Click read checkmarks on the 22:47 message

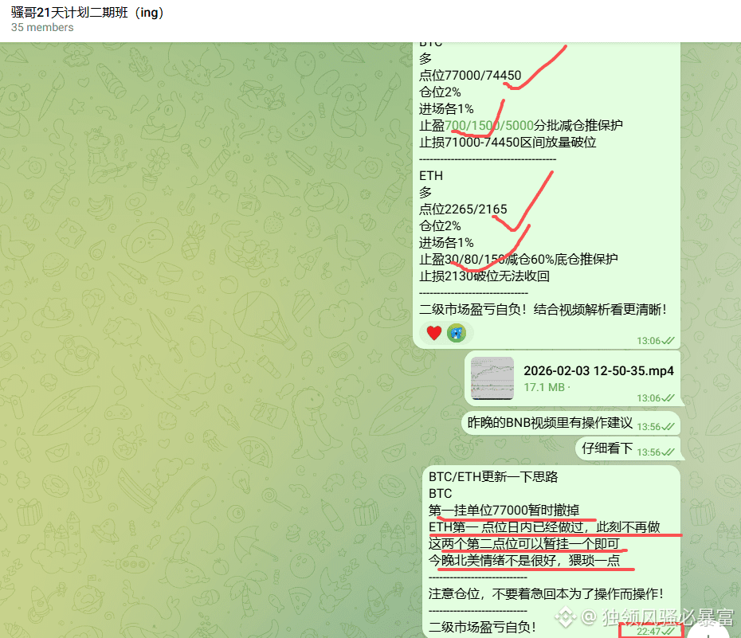click(x=668, y=632)
